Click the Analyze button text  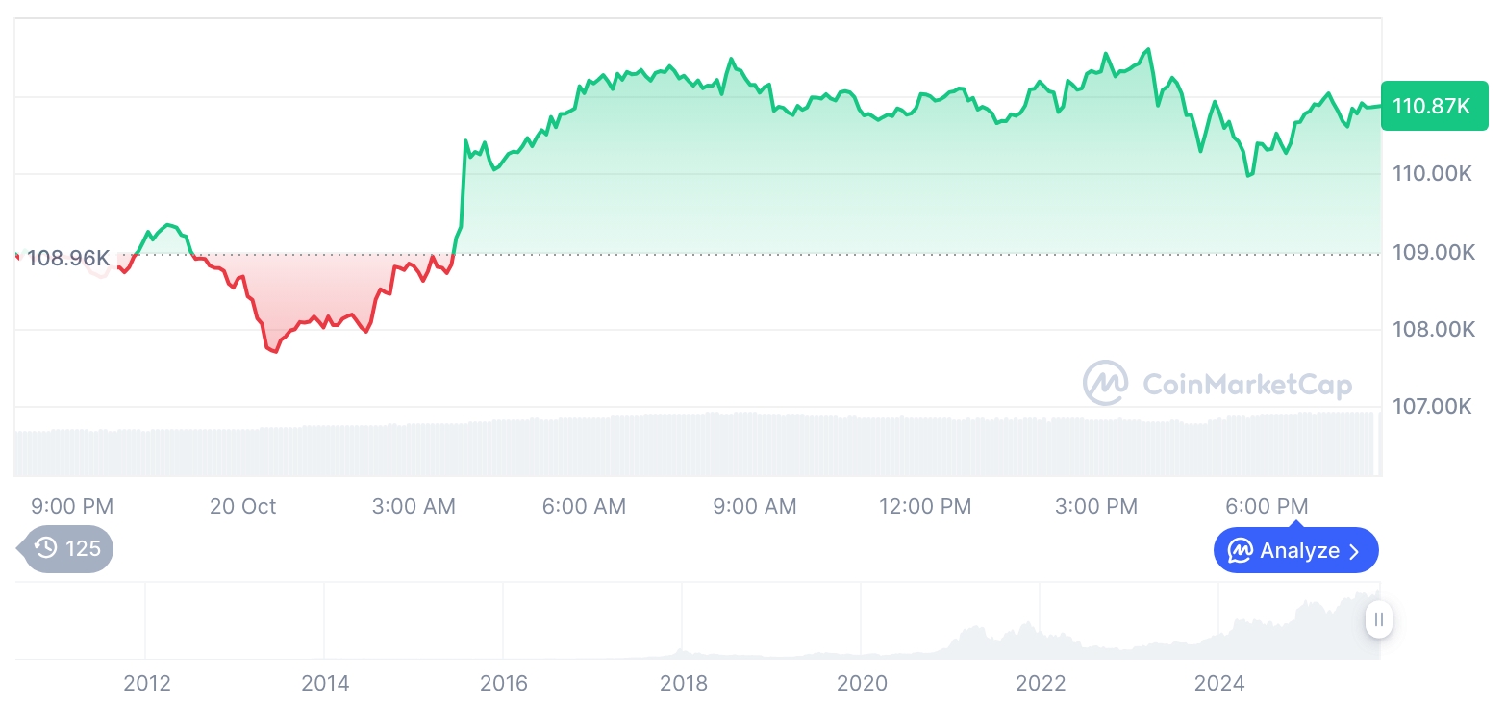[1299, 551]
